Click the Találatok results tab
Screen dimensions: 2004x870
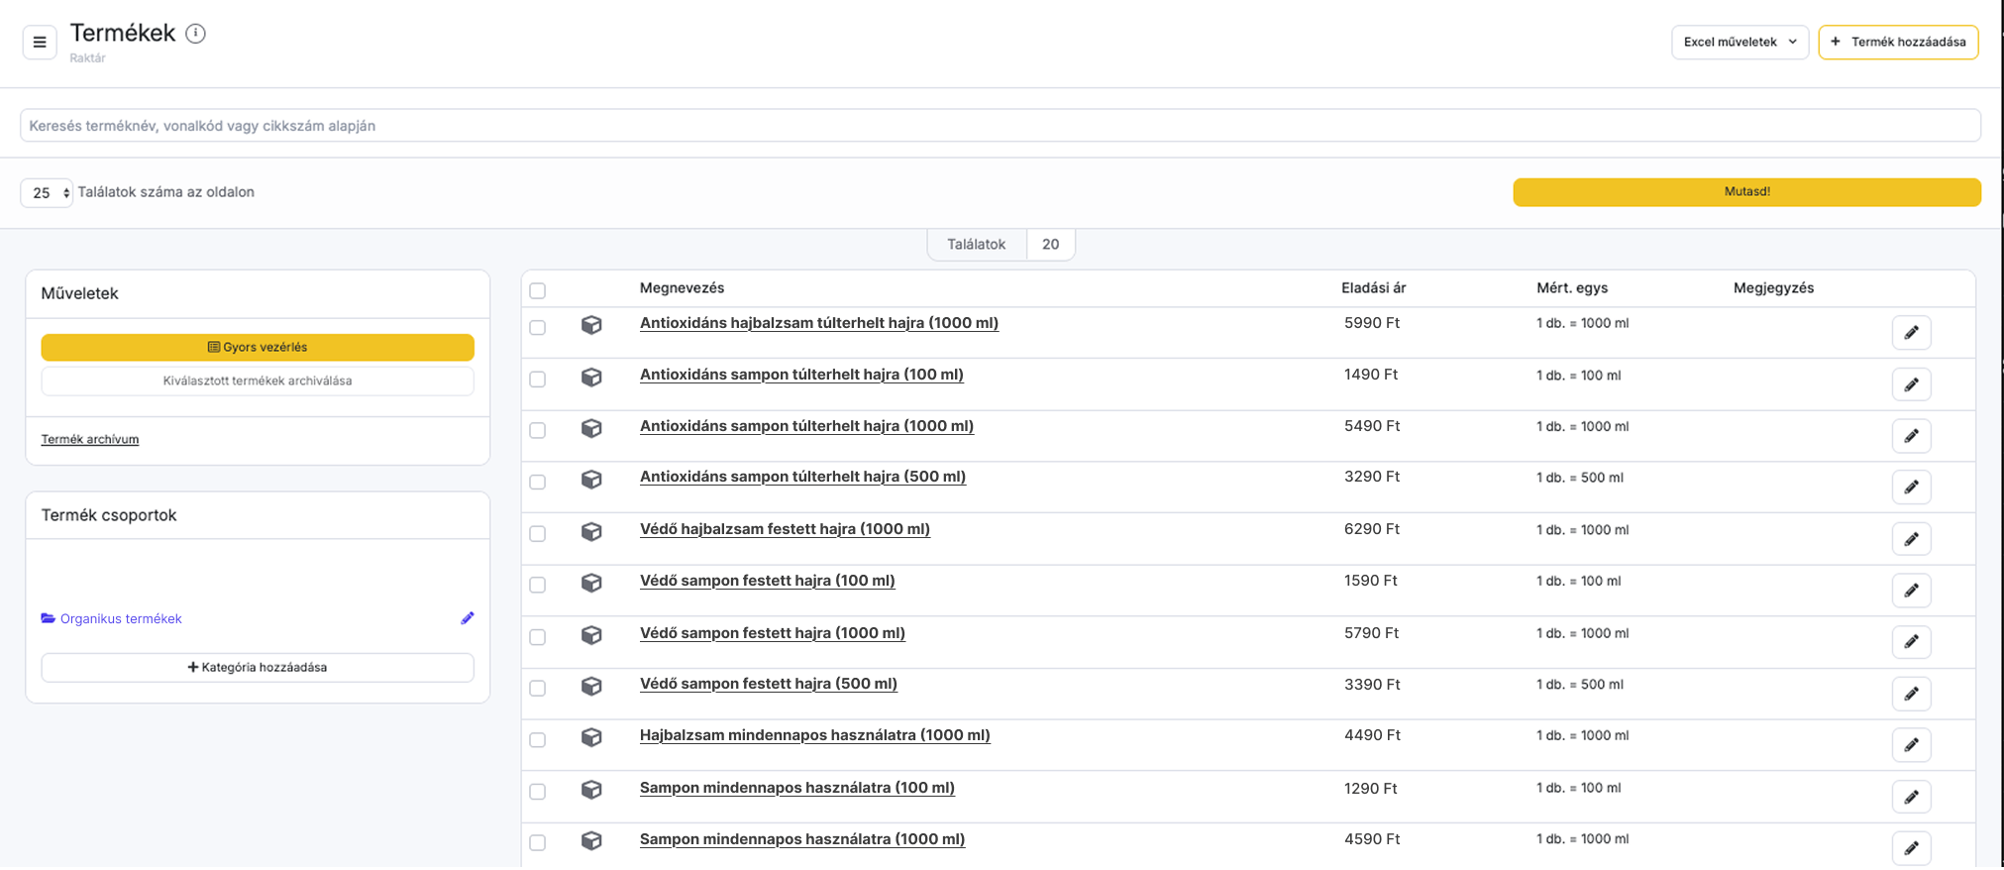(976, 244)
